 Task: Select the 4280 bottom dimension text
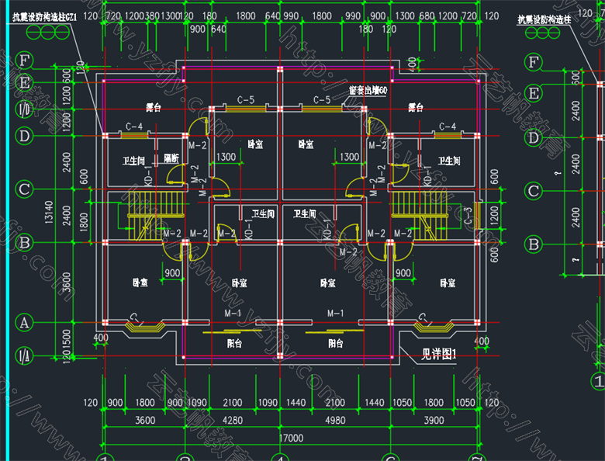tap(233, 420)
